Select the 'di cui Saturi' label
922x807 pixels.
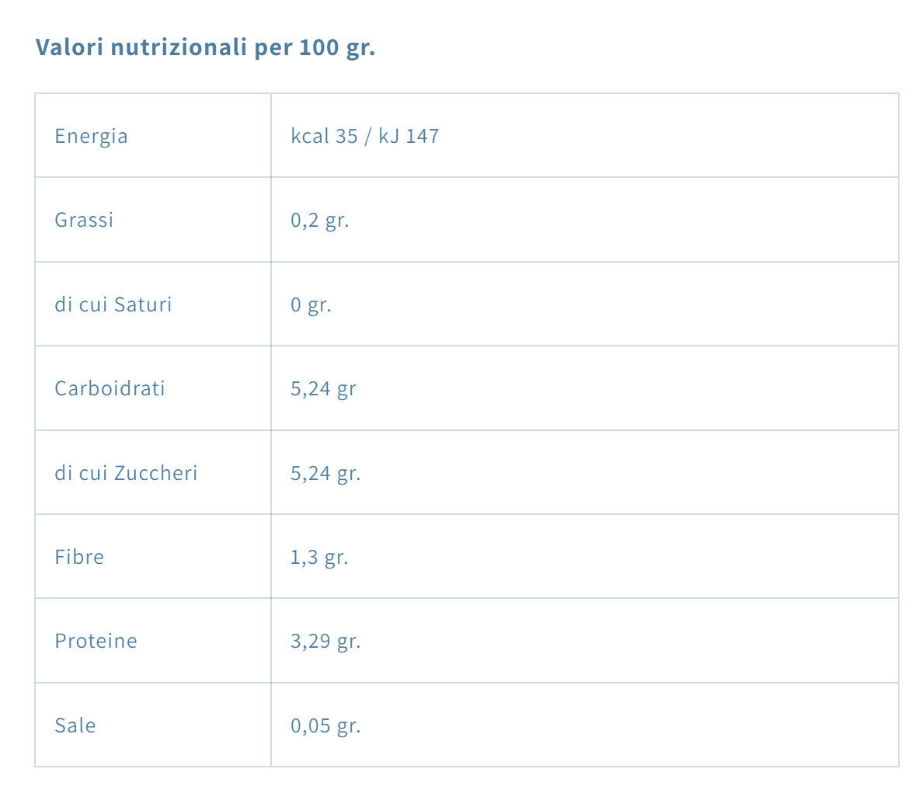pos(113,304)
